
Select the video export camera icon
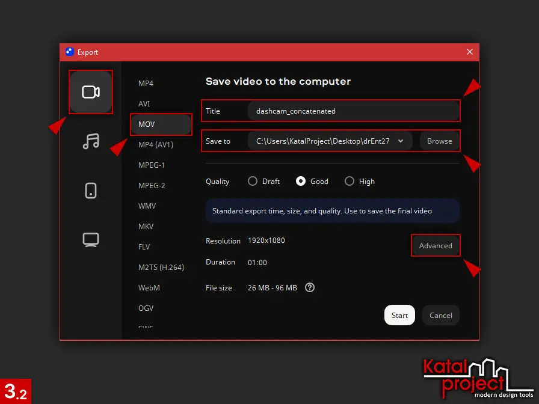(91, 92)
